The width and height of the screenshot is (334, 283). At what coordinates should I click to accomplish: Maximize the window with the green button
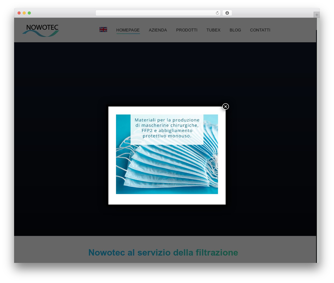29,13
